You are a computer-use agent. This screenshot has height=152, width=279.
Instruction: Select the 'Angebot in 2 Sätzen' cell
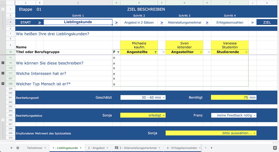[139, 22]
